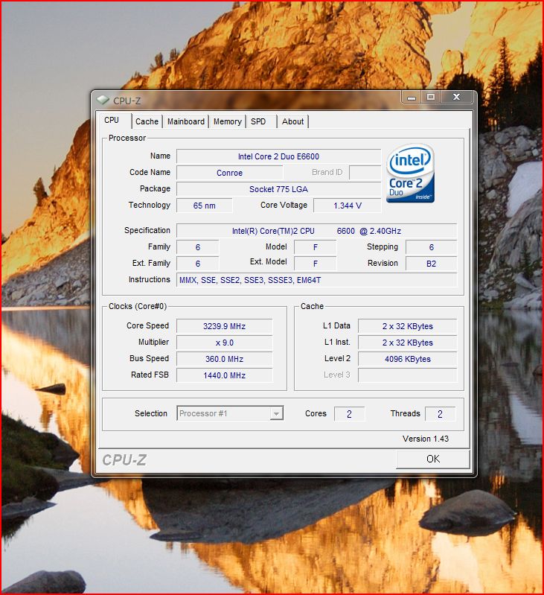The height and width of the screenshot is (595, 544).
Task: Open the About tab
Action: 292,121
